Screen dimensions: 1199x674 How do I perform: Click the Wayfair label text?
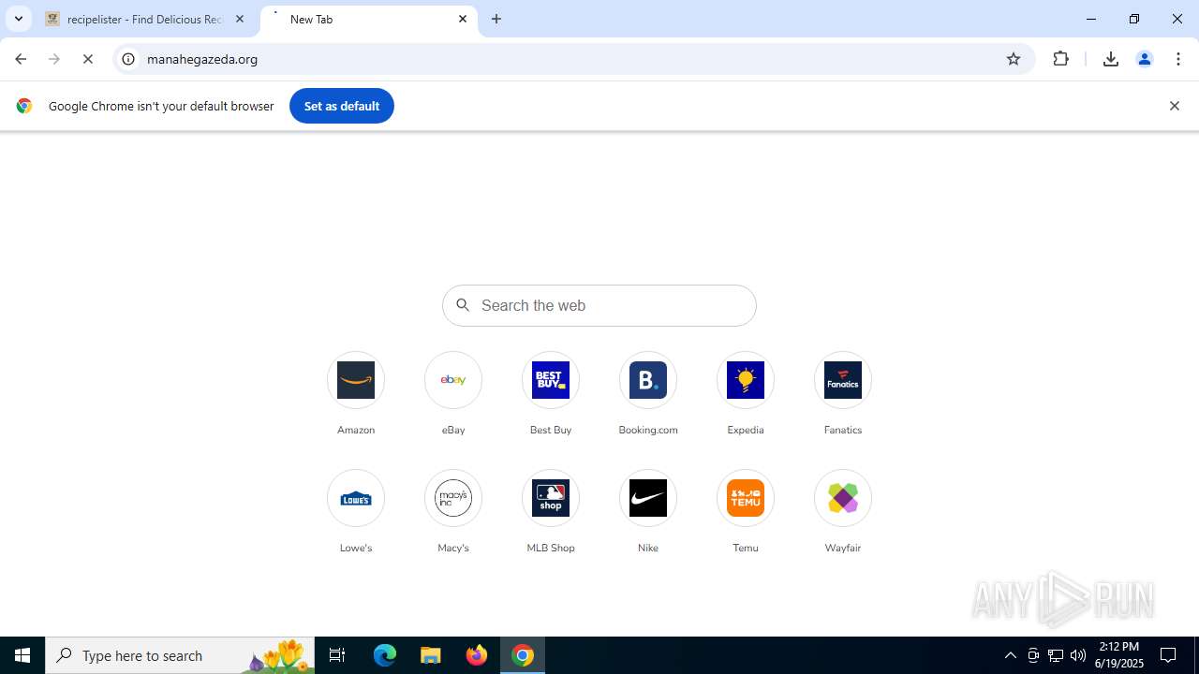tap(843, 548)
